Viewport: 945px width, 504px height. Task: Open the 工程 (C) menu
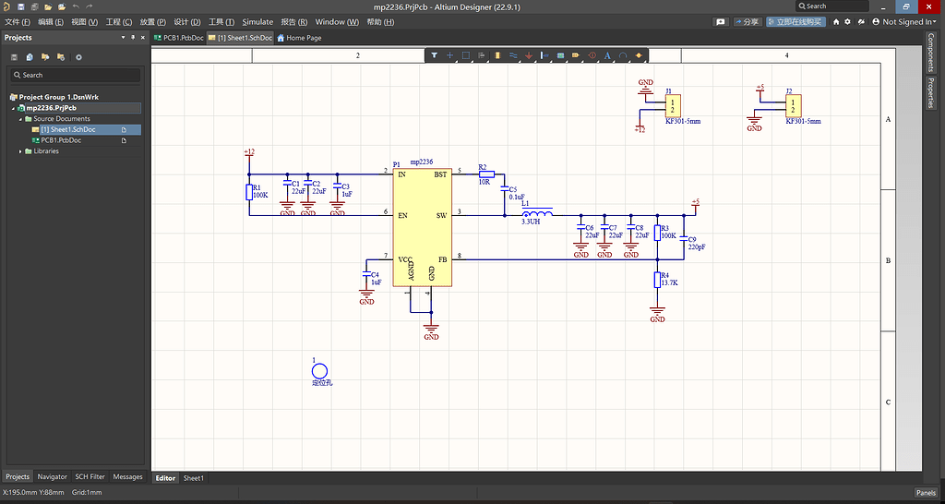coord(119,22)
